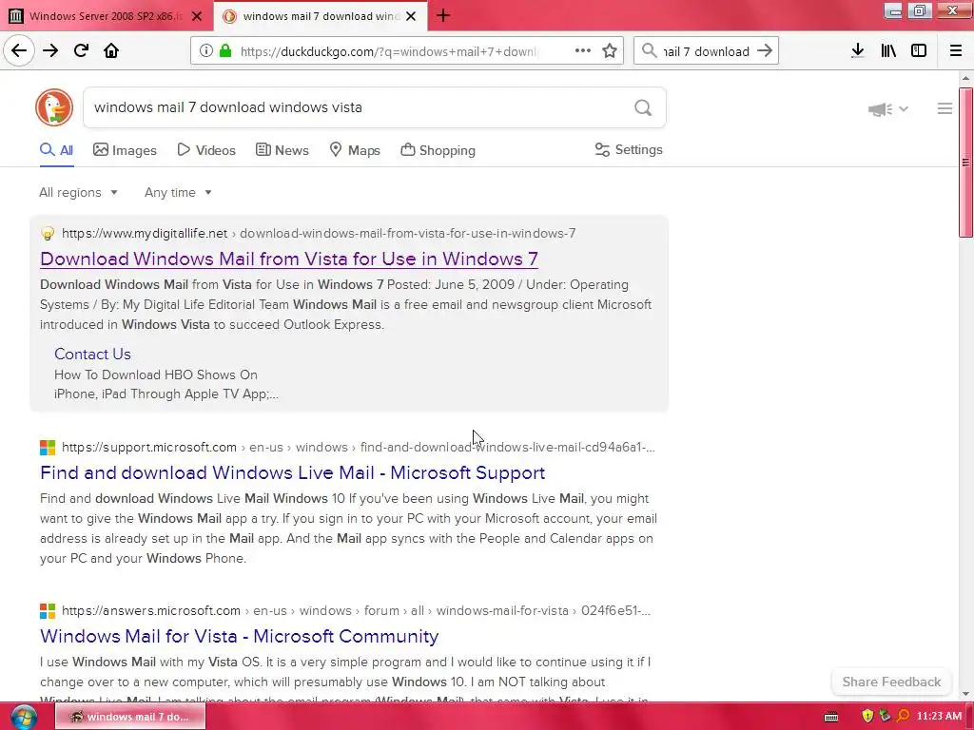Select the All results tab
974x730 pixels.
(x=56, y=150)
